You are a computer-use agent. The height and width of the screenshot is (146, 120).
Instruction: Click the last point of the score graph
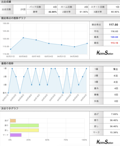tap(87, 43)
